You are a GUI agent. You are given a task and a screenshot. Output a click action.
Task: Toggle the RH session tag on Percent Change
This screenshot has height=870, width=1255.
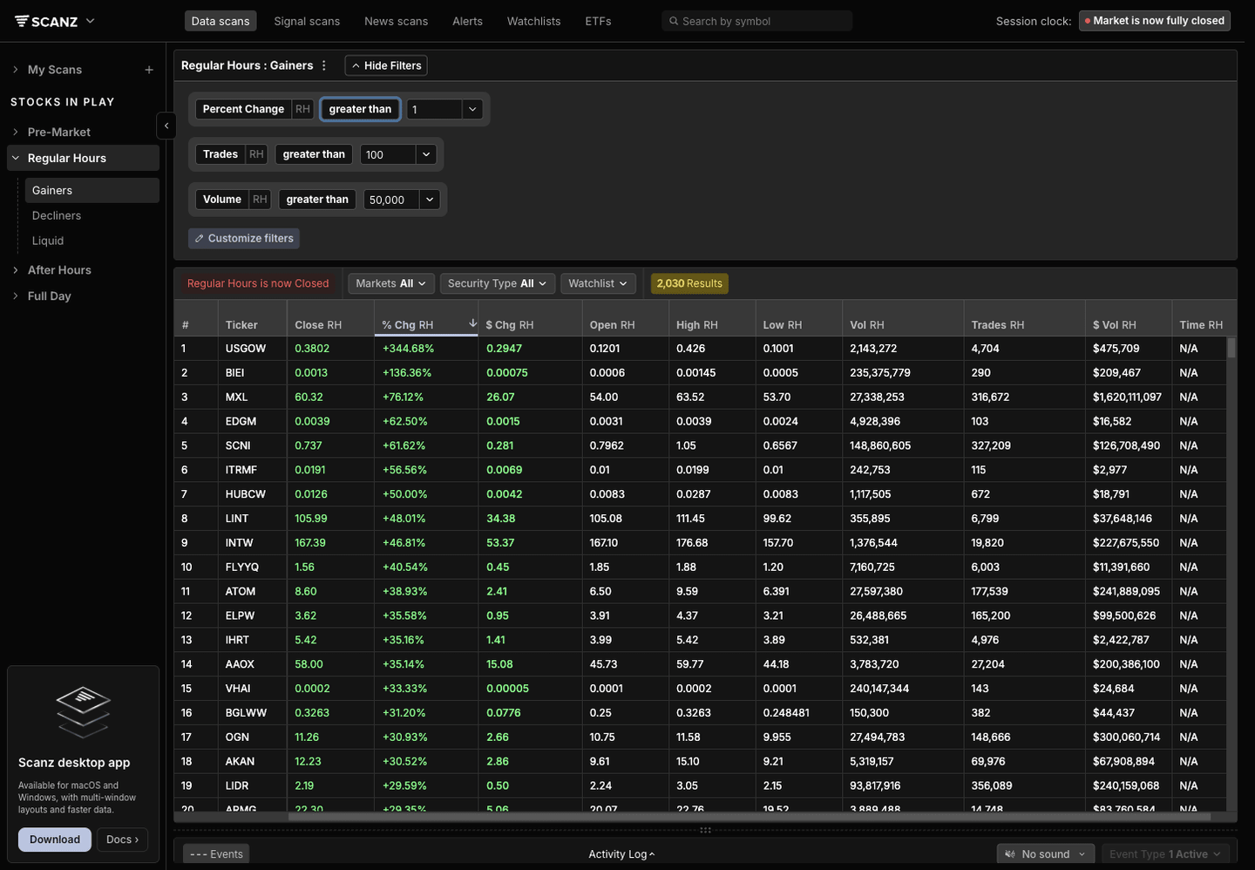[x=302, y=109]
